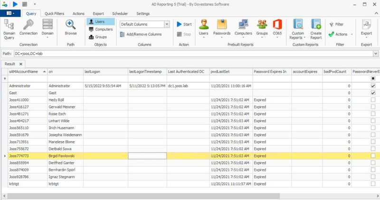Click Add/Remove Columns
The width and height of the screenshot is (380, 200).
pos(141,34)
